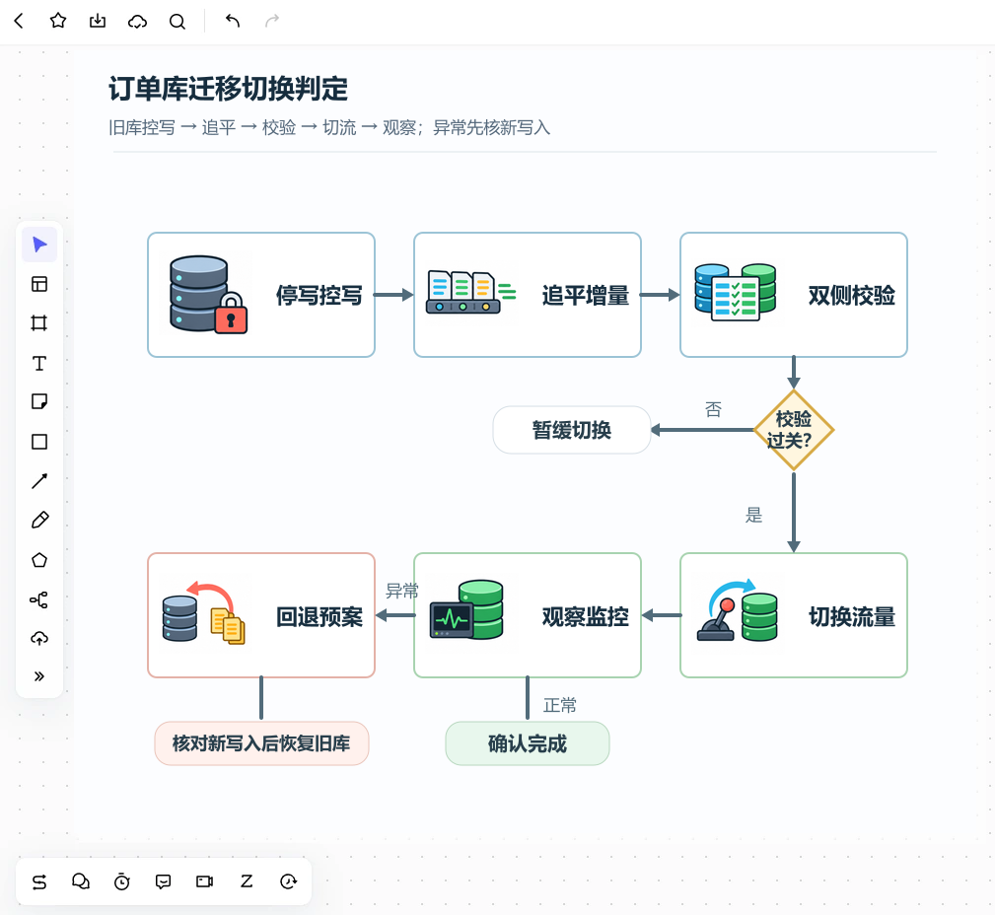This screenshot has width=995, height=915.
Task: Choose the rectangle shape tool
Action: pos(39,442)
